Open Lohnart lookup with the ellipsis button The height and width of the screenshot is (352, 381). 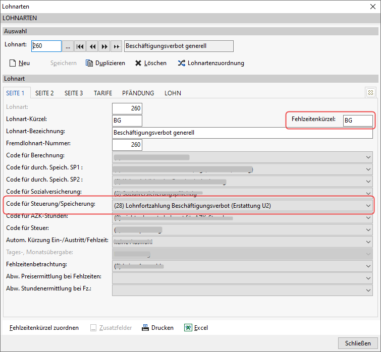(68, 46)
